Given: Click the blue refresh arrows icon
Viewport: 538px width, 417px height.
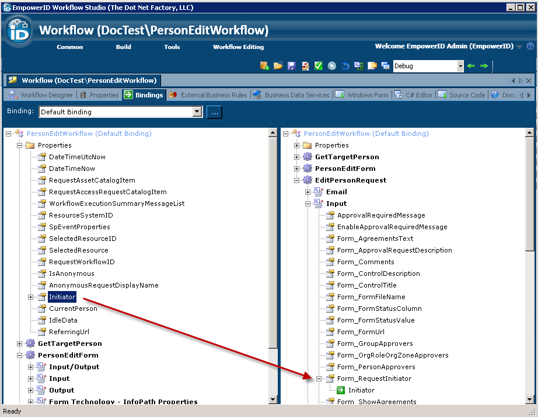Looking at the screenshot, I should (x=345, y=66).
